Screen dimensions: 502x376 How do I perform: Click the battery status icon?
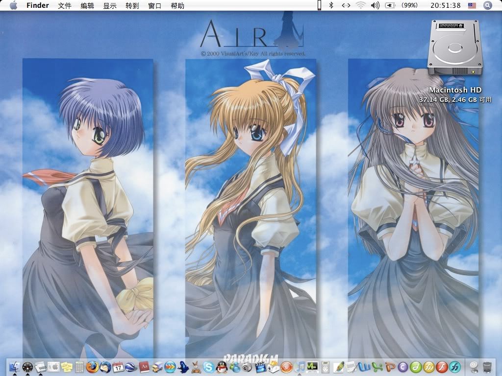point(390,5)
